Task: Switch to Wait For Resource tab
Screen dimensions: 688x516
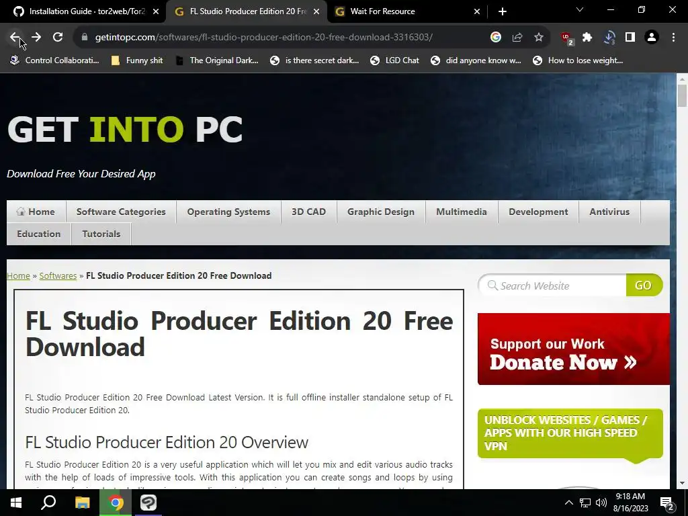Action: pyautogui.click(x=407, y=11)
